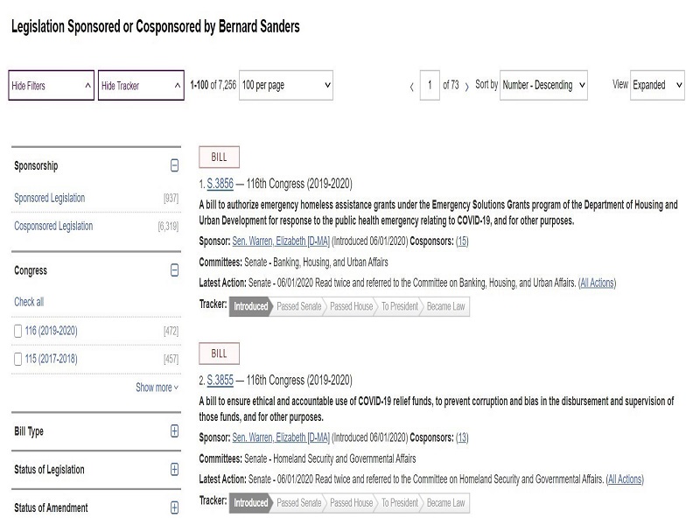The image size is (700, 525).
Task: Open All Actions link for S.3855
Action: coord(625,479)
